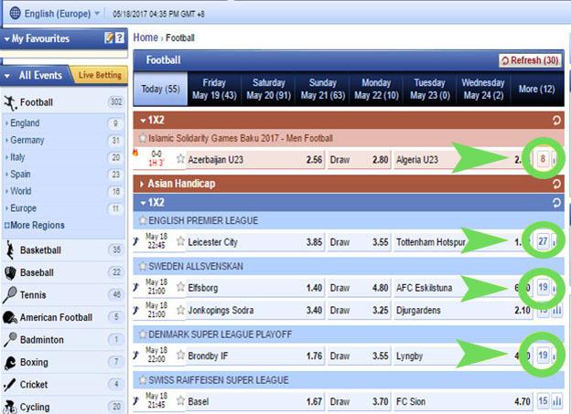The width and height of the screenshot is (571, 414).
Task: Collapse the blue 1X2 section
Action: [x=143, y=203]
